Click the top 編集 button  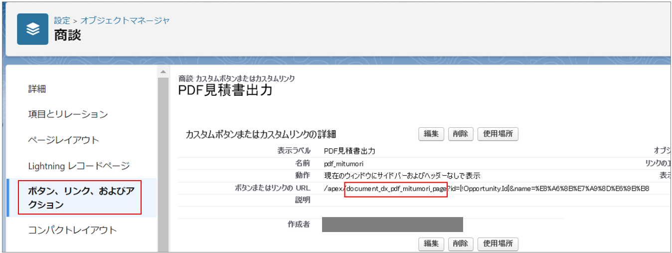[x=431, y=134]
